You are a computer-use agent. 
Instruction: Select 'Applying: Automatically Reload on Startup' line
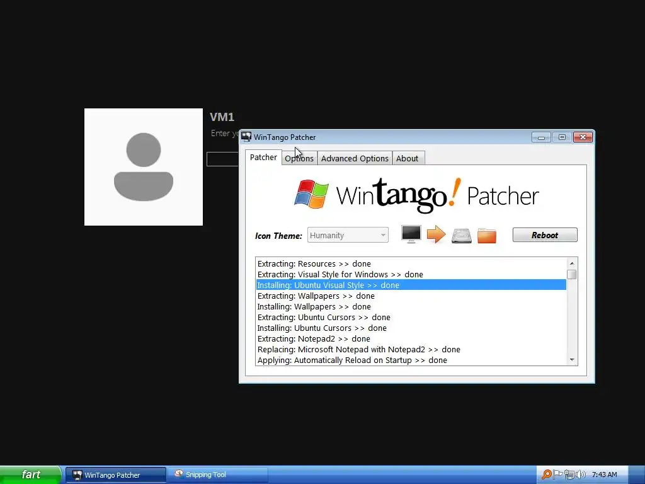click(411, 360)
